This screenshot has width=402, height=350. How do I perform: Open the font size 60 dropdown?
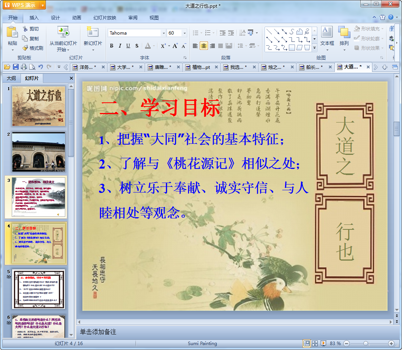[x=184, y=33]
